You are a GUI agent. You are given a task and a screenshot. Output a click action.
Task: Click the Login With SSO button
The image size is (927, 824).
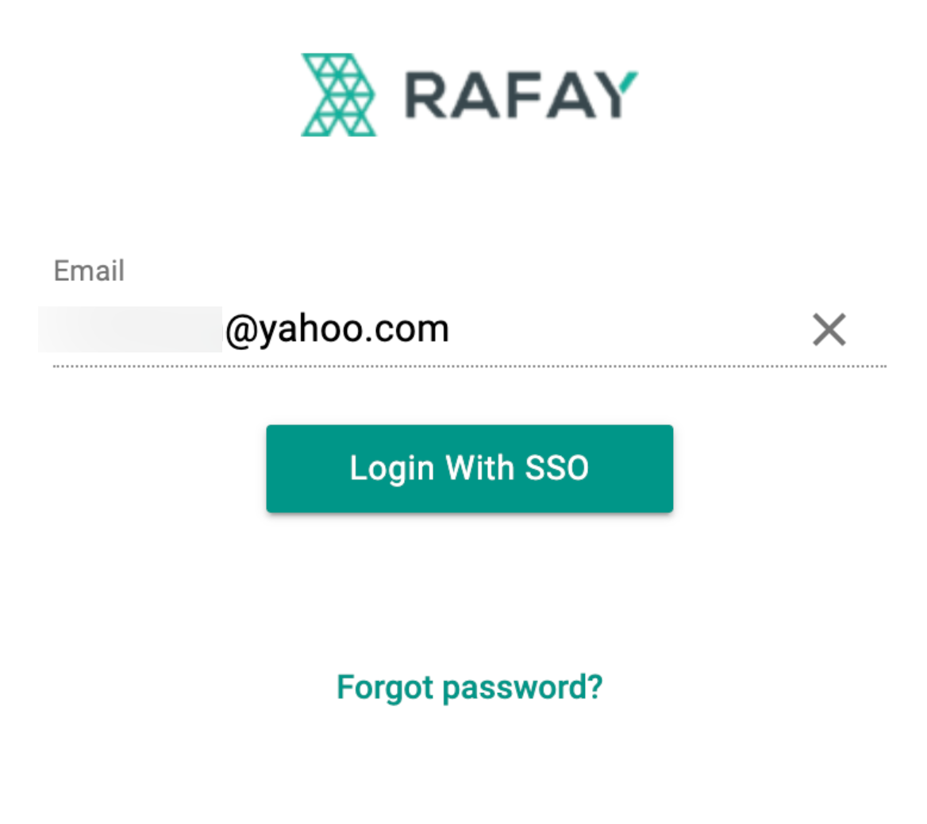click(469, 468)
